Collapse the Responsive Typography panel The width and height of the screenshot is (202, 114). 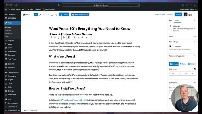195,56
